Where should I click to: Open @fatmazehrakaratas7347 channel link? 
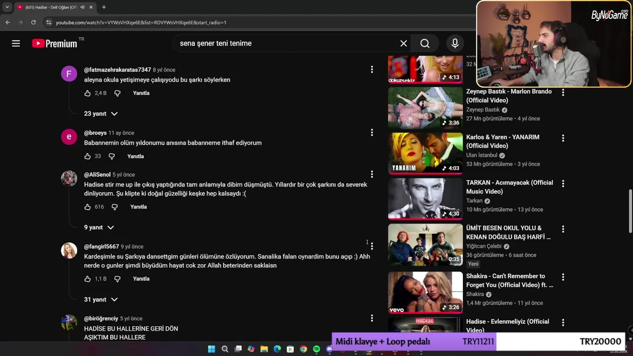click(117, 70)
